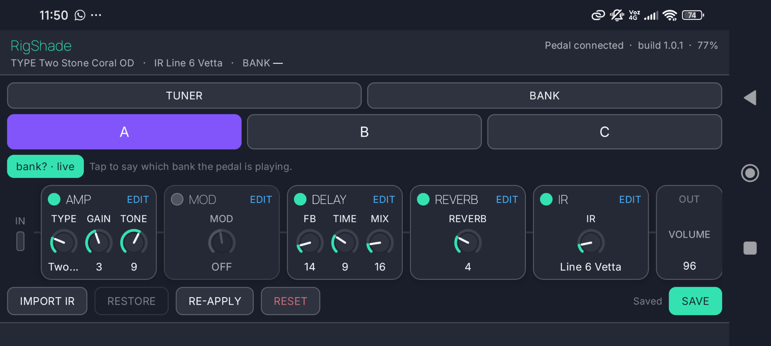The width and height of the screenshot is (771, 346).
Task: Tap the battery status icon
Action: (693, 15)
